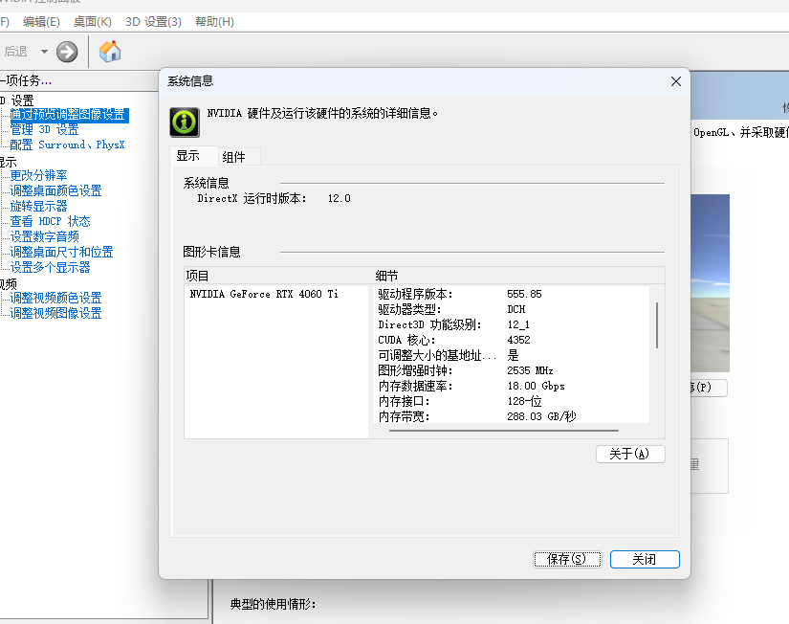Open 设置数字音频
Screen dimensions: 789x624
click(44, 236)
